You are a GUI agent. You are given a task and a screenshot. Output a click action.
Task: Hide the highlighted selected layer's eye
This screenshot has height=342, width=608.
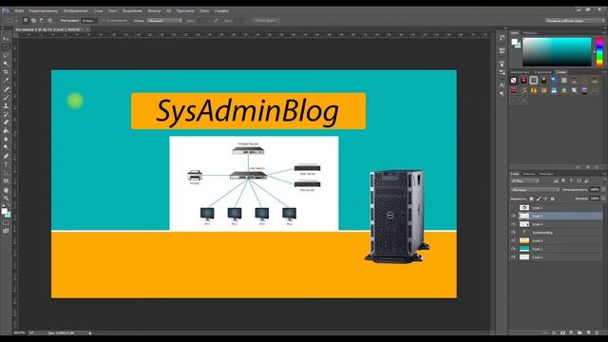coord(513,216)
